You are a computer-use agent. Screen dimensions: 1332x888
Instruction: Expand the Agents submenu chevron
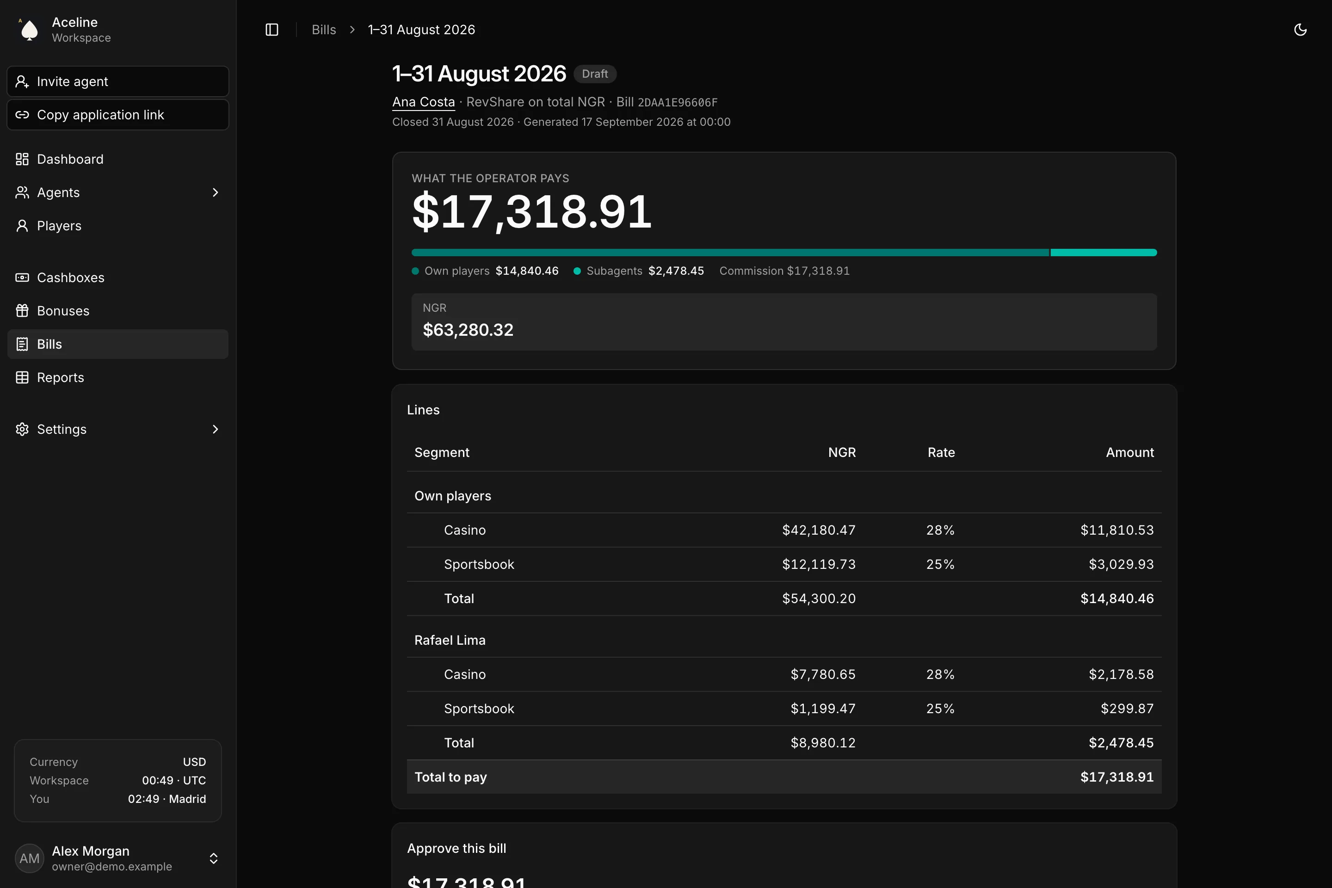click(215, 192)
